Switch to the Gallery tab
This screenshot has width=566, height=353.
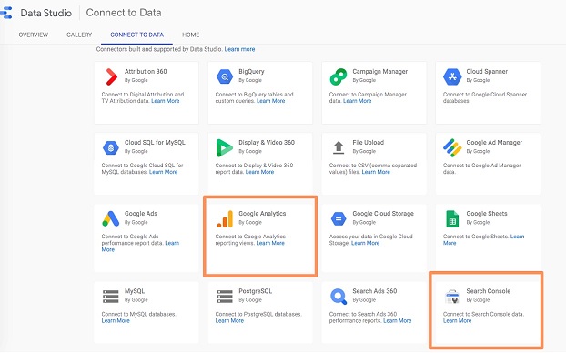pos(79,35)
